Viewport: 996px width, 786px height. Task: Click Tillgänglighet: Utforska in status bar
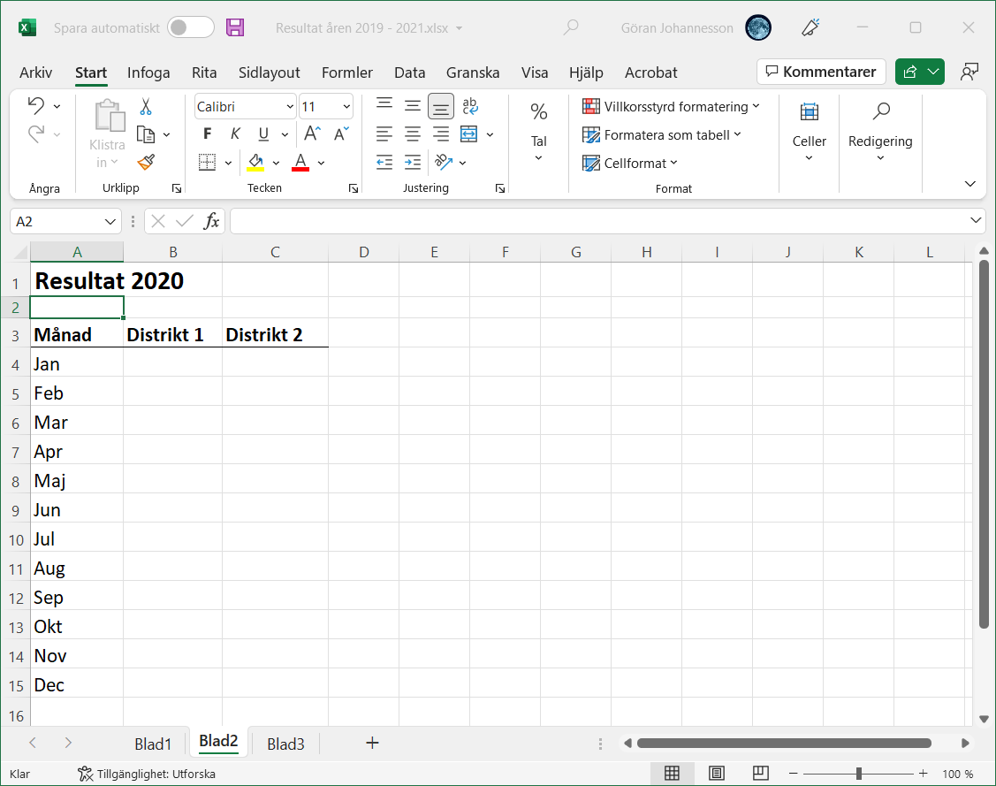point(147,774)
